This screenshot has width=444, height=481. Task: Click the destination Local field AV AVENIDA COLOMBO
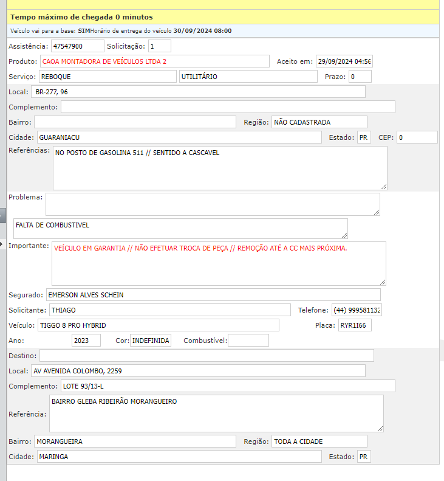pyautogui.click(x=198, y=370)
